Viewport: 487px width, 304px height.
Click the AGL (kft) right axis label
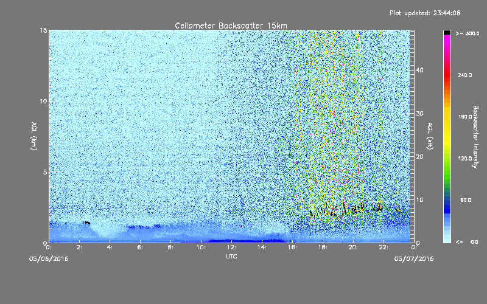pyautogui.click(x=430, y=136)
